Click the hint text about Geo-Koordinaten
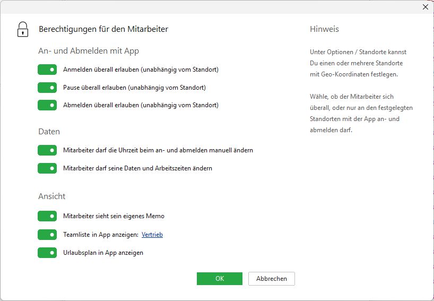Image resolution: width=434 pixels, height=301 pixels. tap(358, 63)
